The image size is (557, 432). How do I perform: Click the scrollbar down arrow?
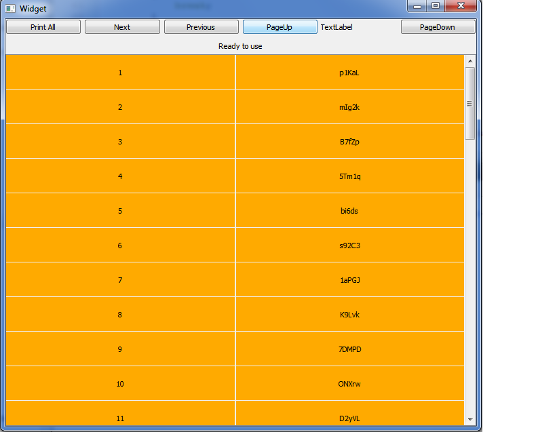pyautogui.click(x=470, y=420)
